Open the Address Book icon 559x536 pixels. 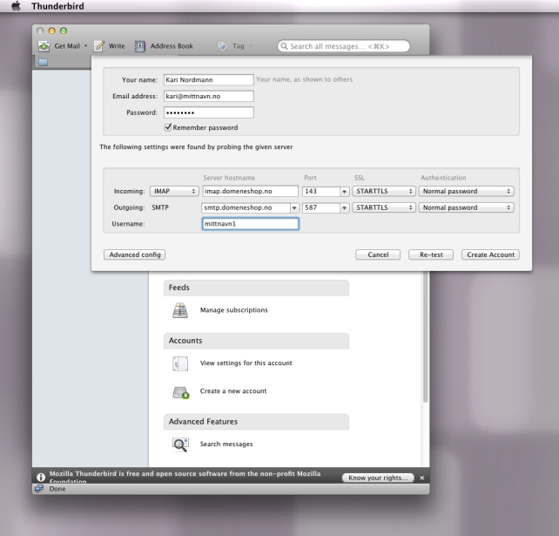139,46
